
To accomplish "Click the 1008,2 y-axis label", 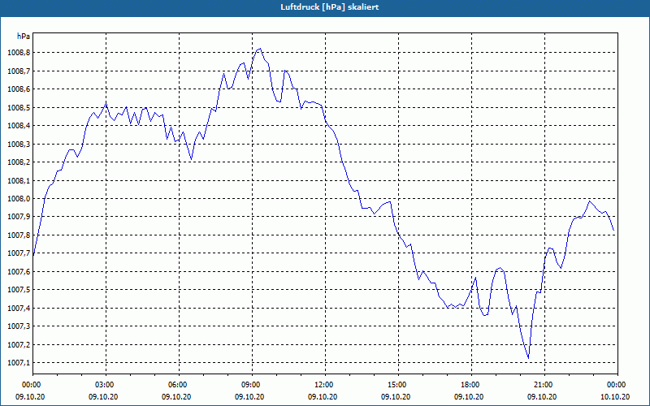I will [19, 162].
